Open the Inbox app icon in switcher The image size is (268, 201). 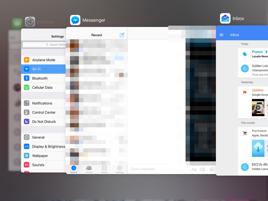point(225,18)
